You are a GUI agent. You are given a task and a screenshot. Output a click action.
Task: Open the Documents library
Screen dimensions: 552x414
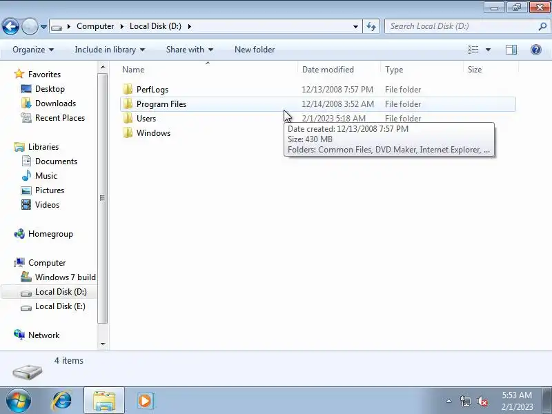click(56, 161)
